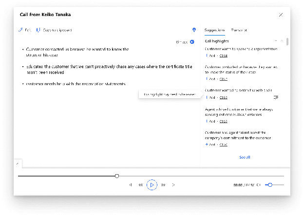The image size is (304, 215).
Task: Click the suggestions panel scrollbar
Action: 287,42
